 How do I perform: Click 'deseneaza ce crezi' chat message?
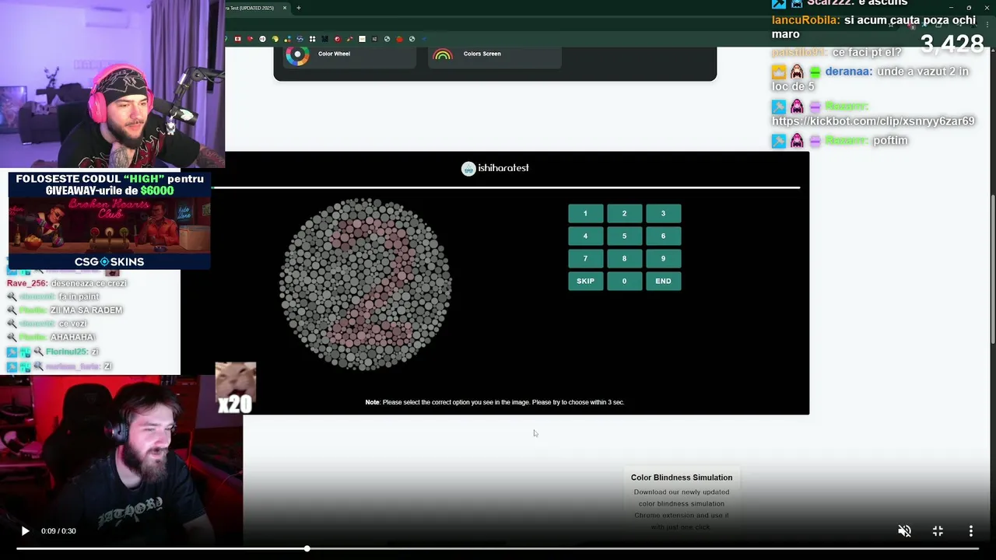(89, 283)
